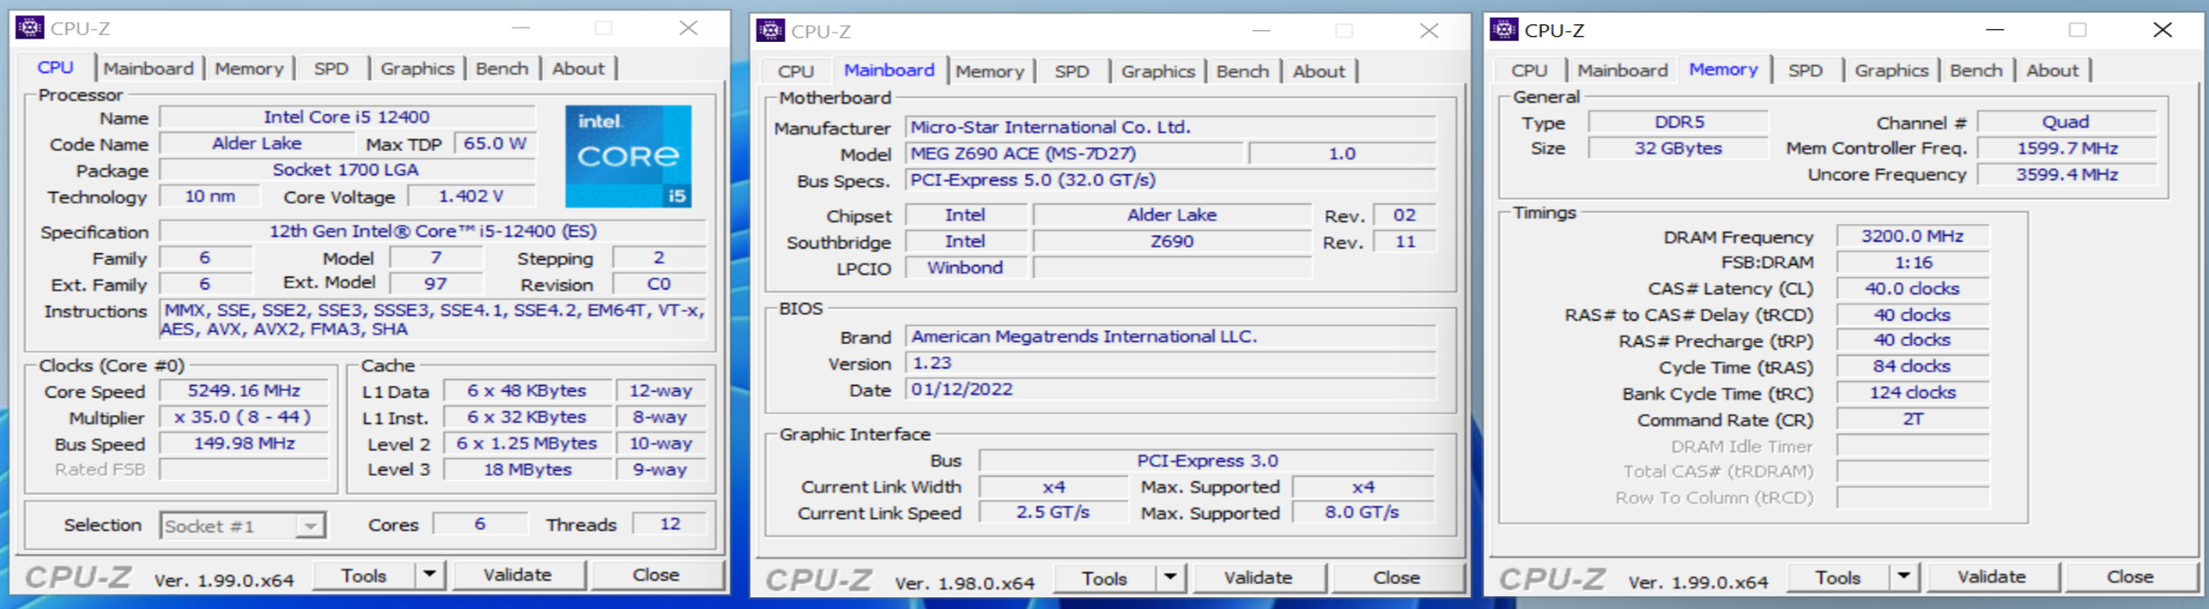This screenshot has height=609, width=2209.
Task: Switch to Mainboard tab in right window
Action: pyautogui.click(x=1623, y=70)
